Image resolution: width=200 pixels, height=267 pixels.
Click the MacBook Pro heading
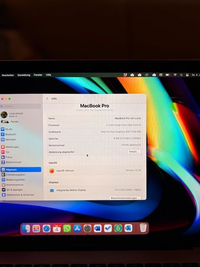94,106
